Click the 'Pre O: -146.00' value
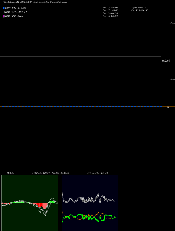 click(110, 8)
